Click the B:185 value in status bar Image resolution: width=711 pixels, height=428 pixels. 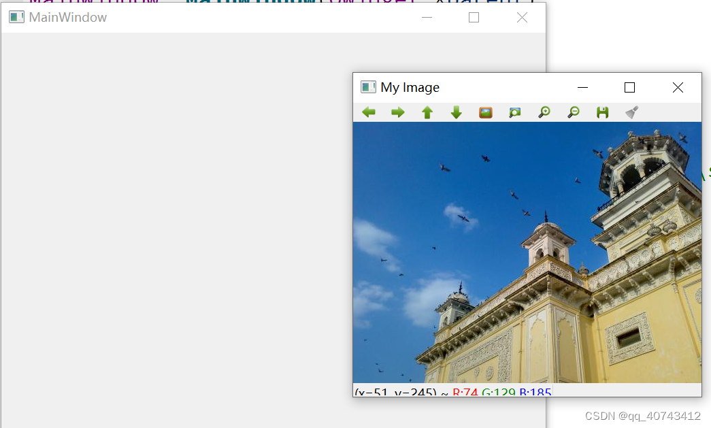pyautogui.click(x=535, y=392)
